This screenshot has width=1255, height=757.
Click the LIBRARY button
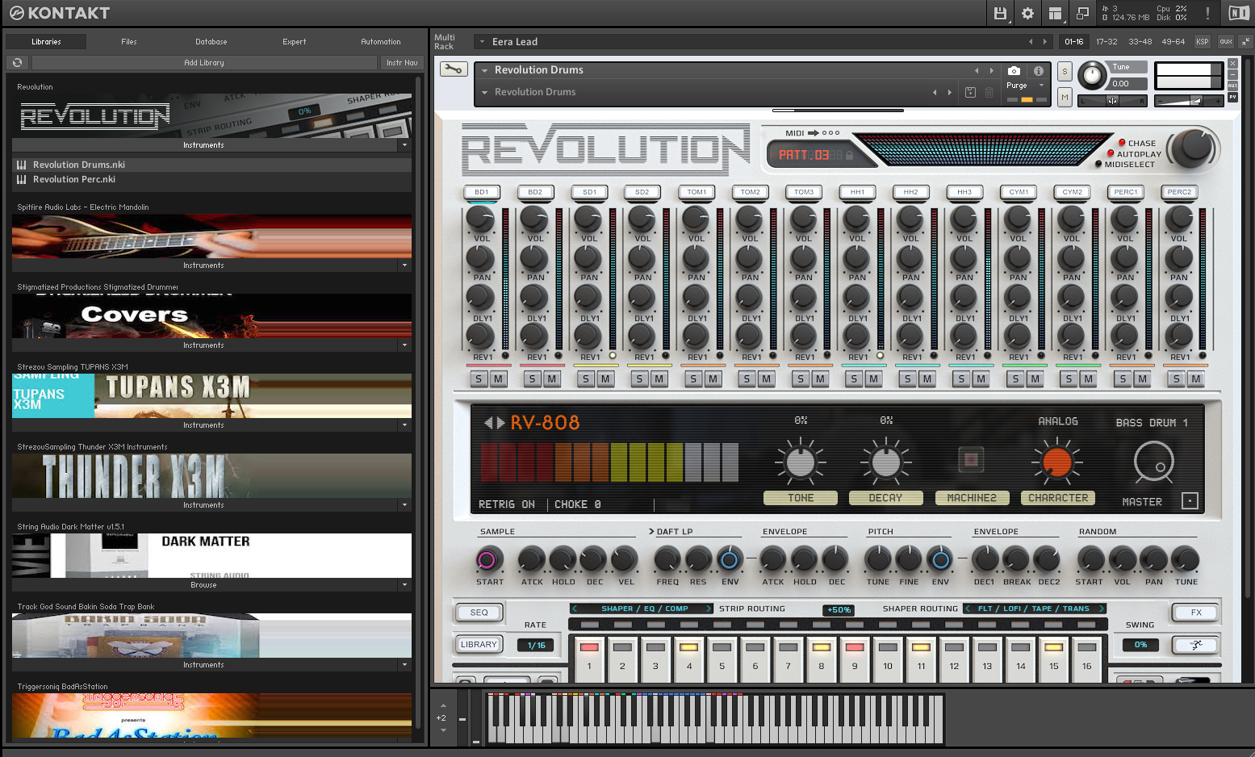[x=479, y=644]
